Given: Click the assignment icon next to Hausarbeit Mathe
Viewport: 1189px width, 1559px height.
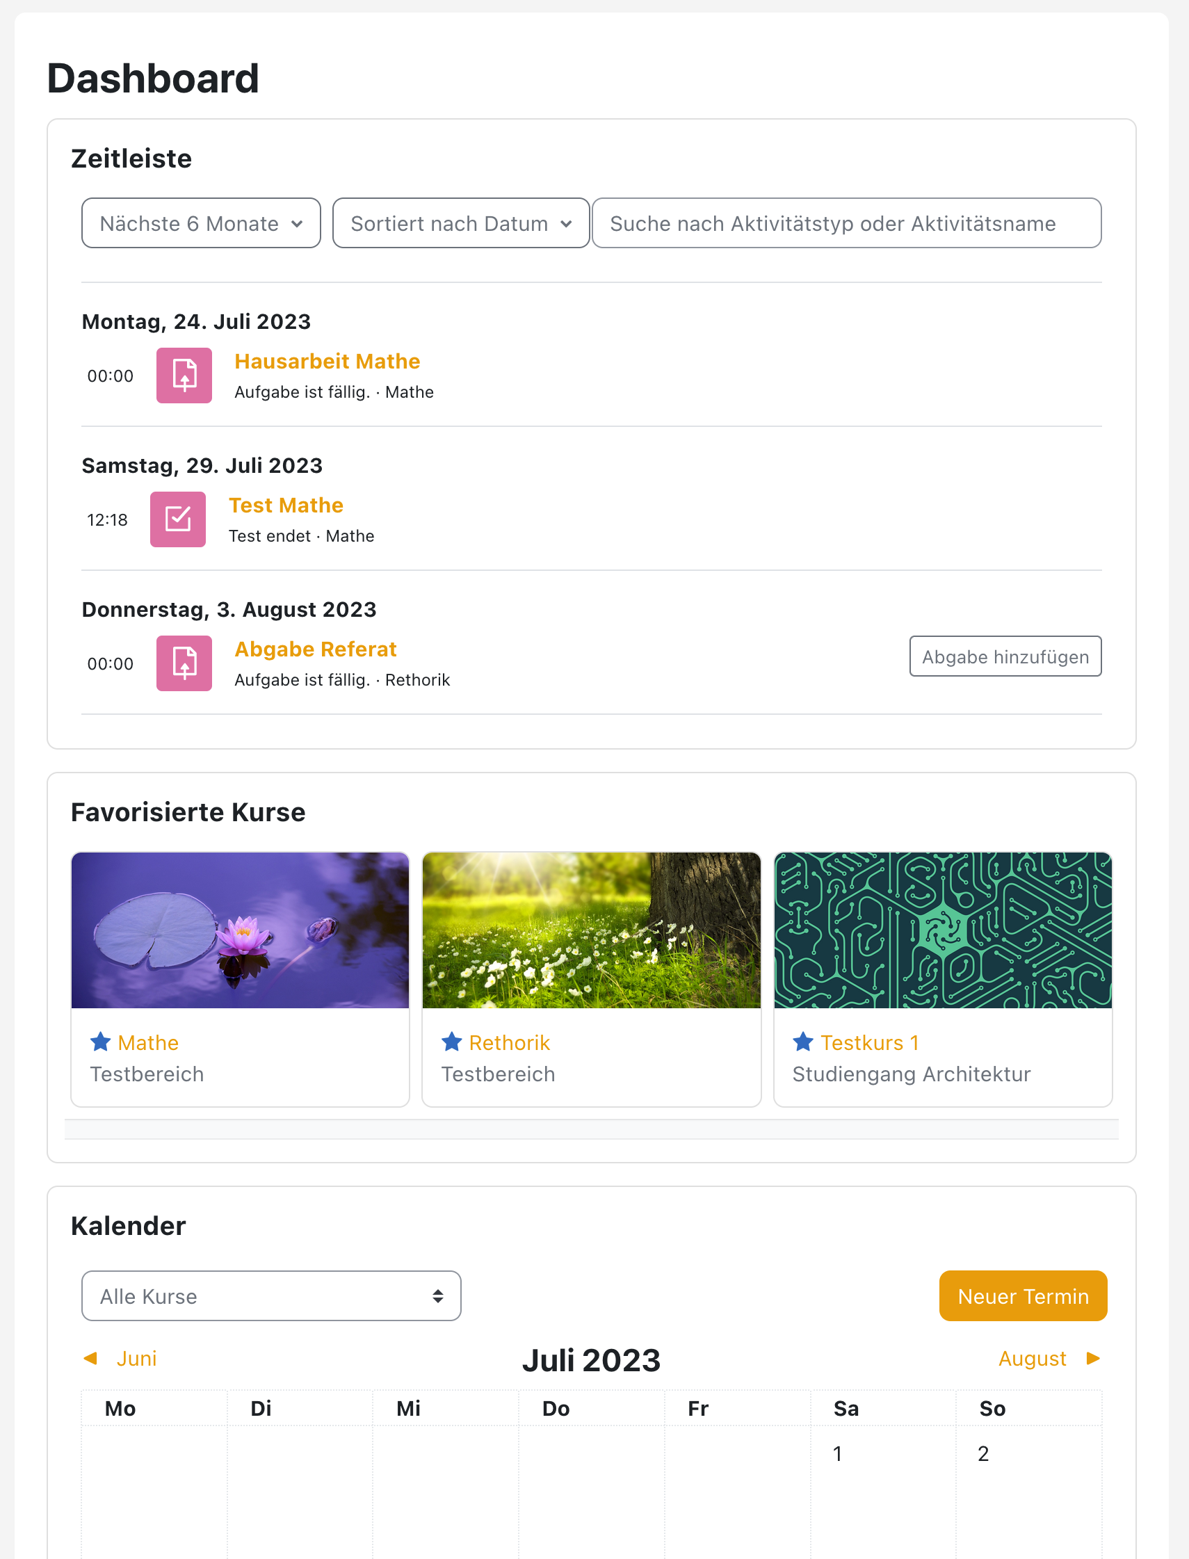Looking at the screenshot, I should pos(184,375).
